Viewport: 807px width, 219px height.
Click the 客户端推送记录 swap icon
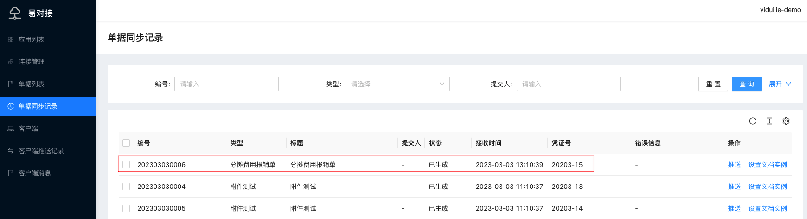coord(11,151)
